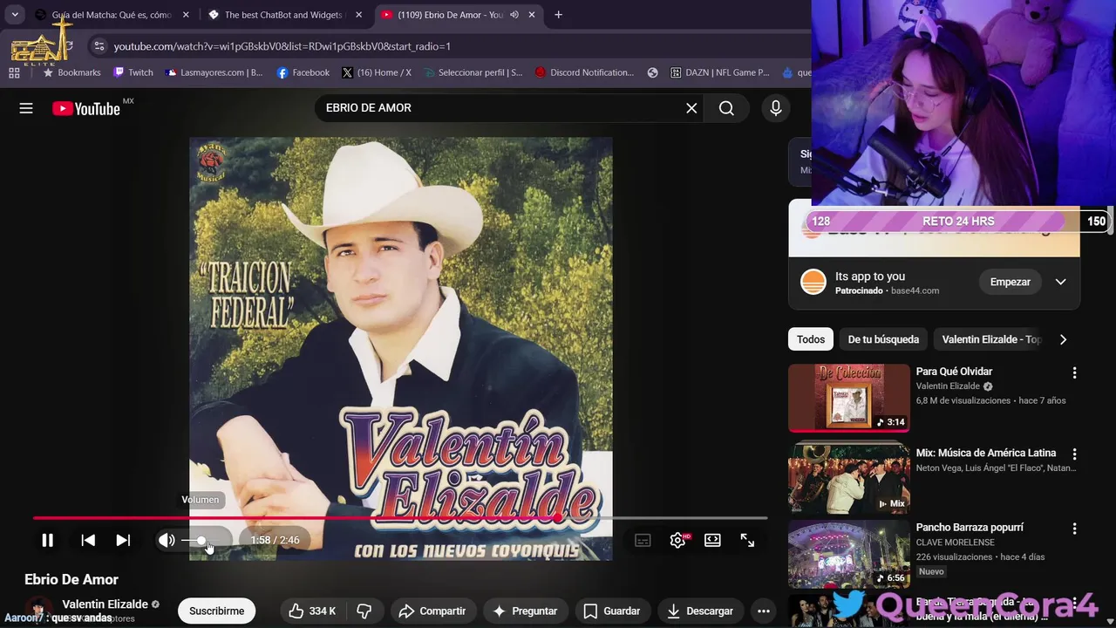Open the Twitch bookmark
1116x628 pixels.
(133, 72)
